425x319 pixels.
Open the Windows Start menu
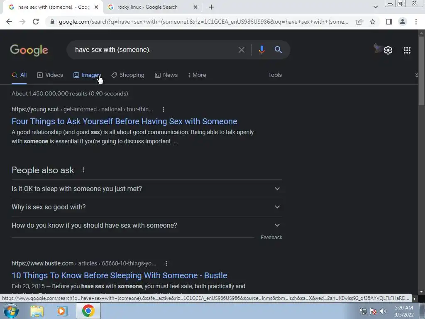(x=11, y=311)
